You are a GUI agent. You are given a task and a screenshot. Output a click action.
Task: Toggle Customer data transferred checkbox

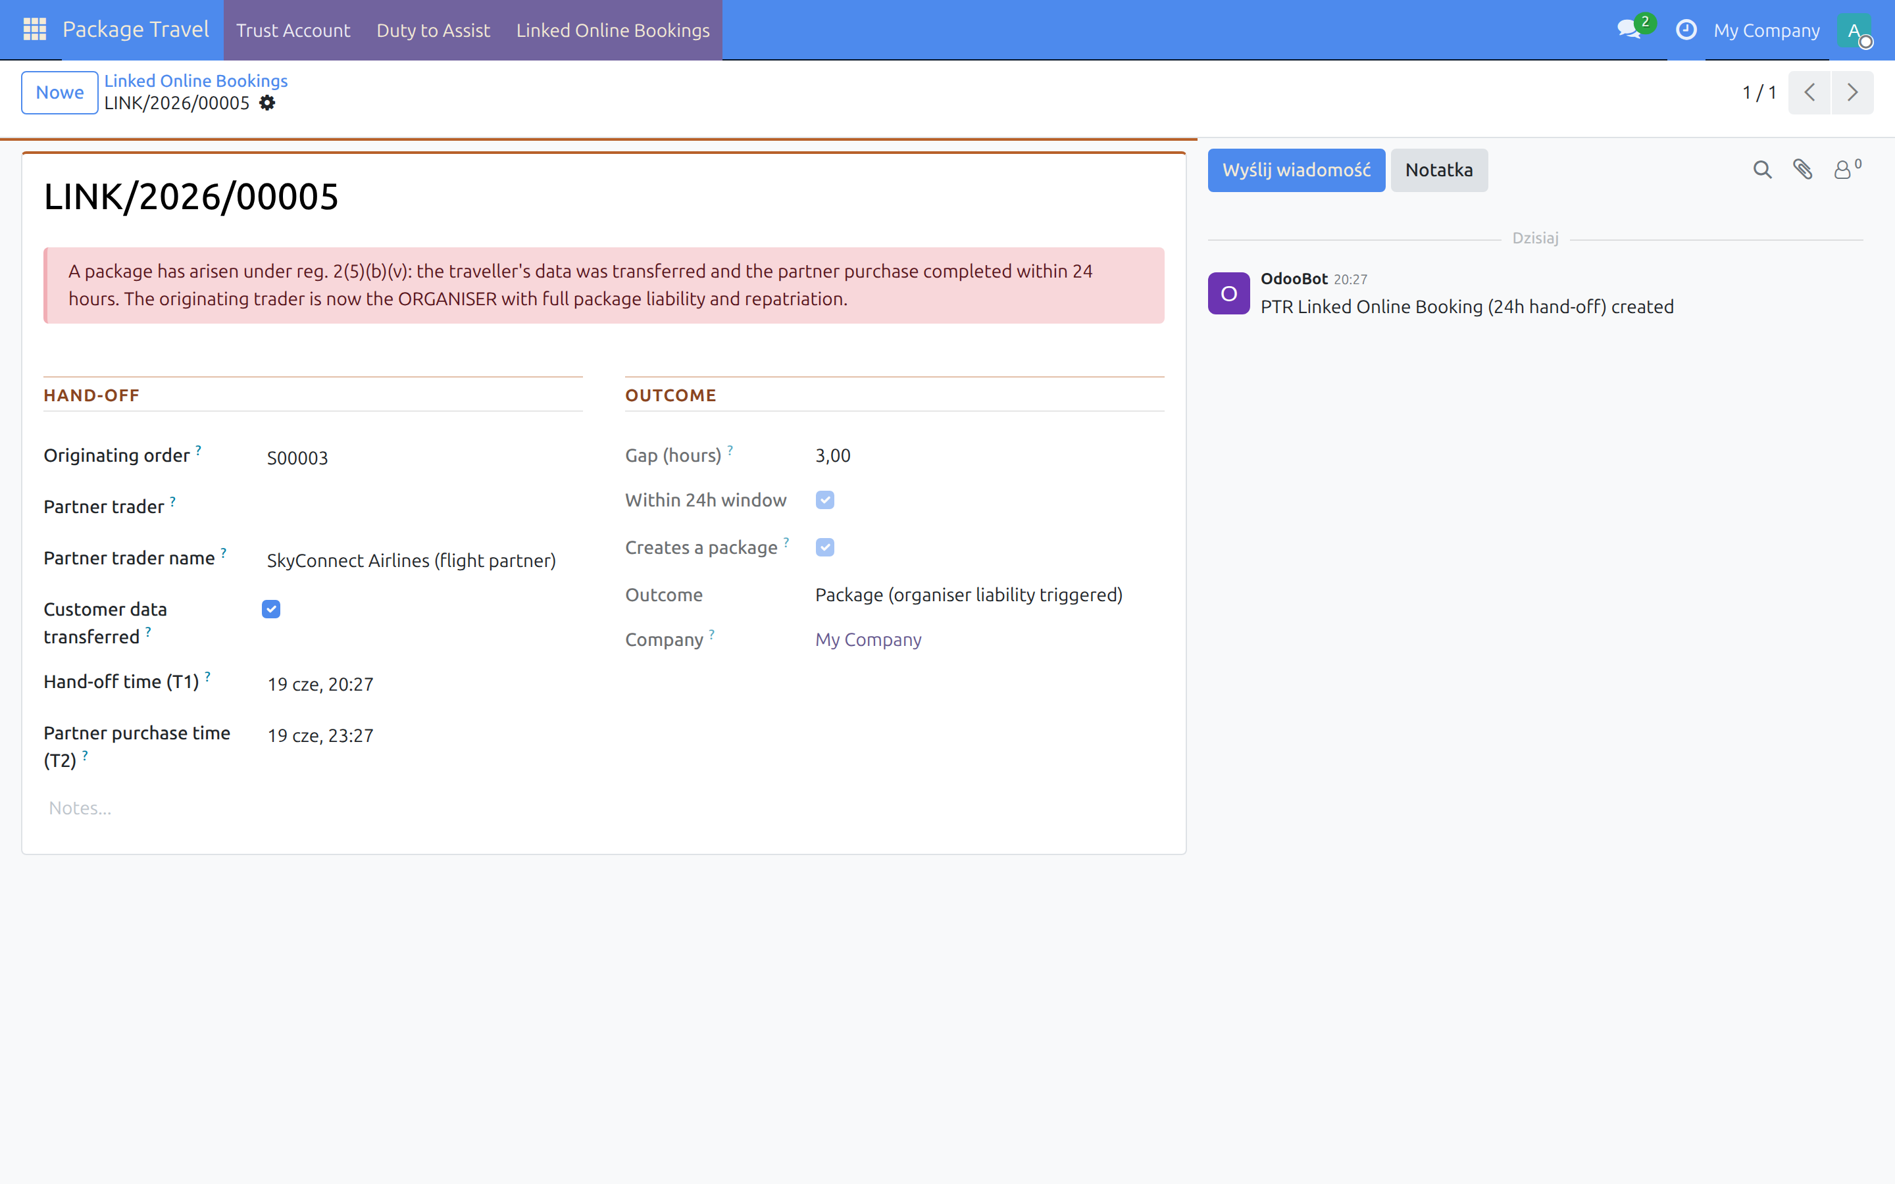pyautogui.click(x=271, y=609)
